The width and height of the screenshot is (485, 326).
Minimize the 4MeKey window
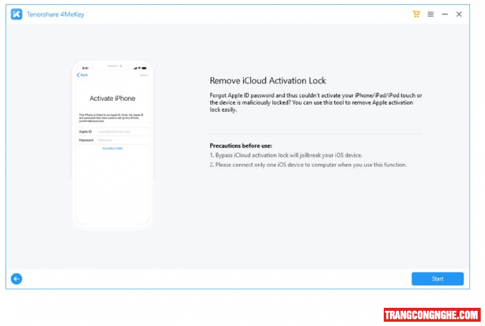pos(444,14)
